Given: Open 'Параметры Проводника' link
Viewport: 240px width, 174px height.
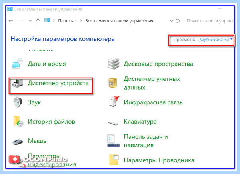Looking at the screenshot, I should (159, 160).
